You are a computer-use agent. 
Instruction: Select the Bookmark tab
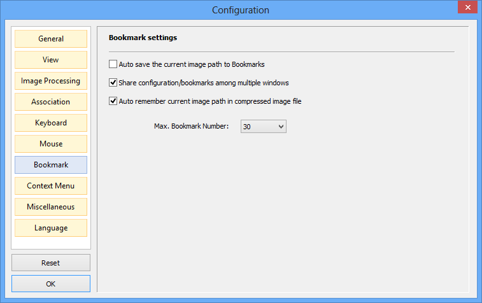click(51, 165)
